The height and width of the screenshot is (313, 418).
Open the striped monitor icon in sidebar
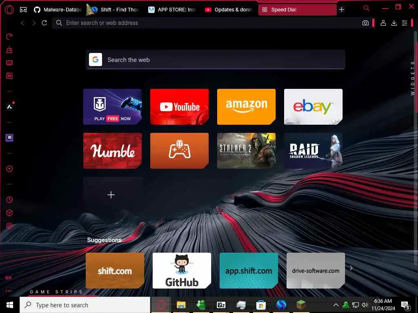[9, 63]
